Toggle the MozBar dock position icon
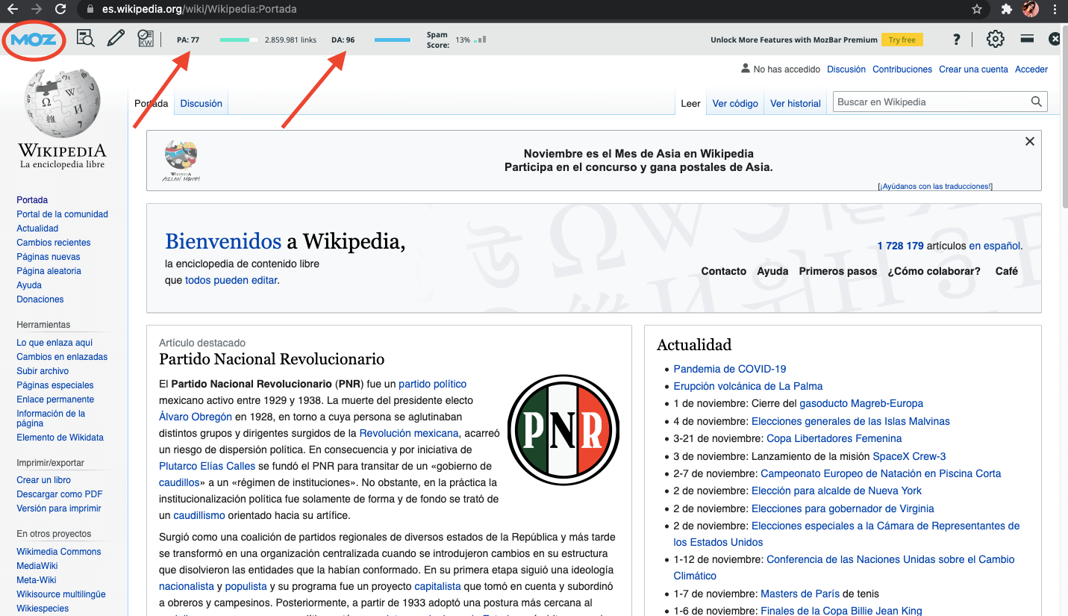The height and width of the screenshot is (616, 1068). coord(1027,39)
